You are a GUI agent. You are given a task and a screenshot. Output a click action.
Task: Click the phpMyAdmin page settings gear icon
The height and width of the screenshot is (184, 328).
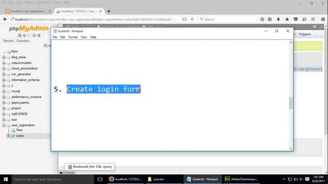[315, 27]
